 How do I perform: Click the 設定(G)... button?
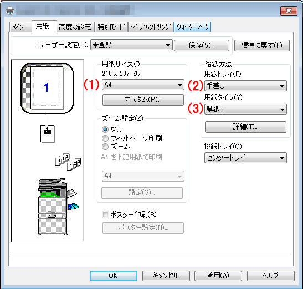click(142, 193)
